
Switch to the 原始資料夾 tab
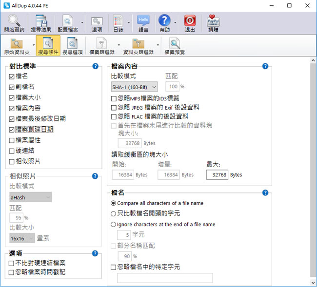click(16, 45)
